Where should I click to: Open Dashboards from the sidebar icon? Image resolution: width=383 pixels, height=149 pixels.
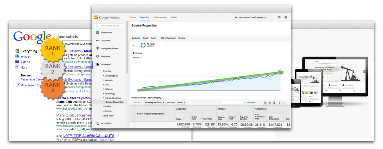98,32
